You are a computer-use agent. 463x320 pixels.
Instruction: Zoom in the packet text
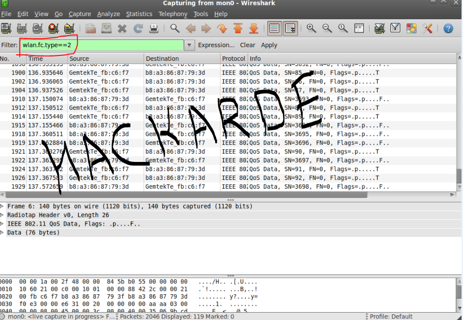click(311, 28)
